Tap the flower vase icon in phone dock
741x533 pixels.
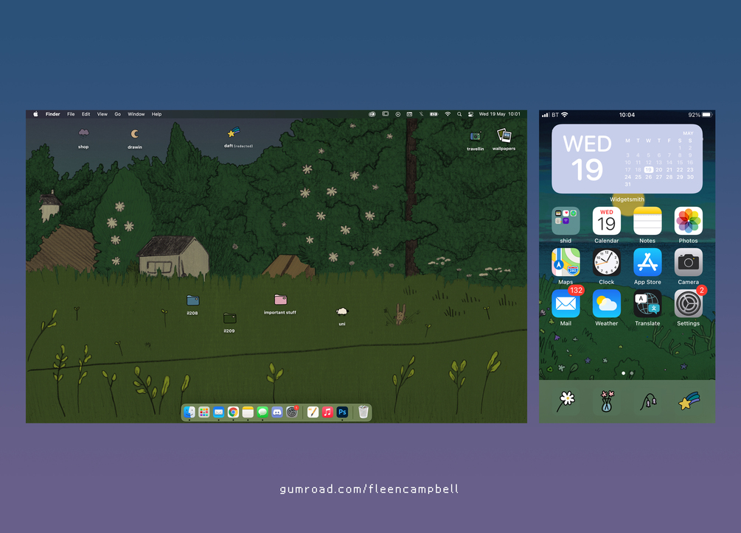607,401
